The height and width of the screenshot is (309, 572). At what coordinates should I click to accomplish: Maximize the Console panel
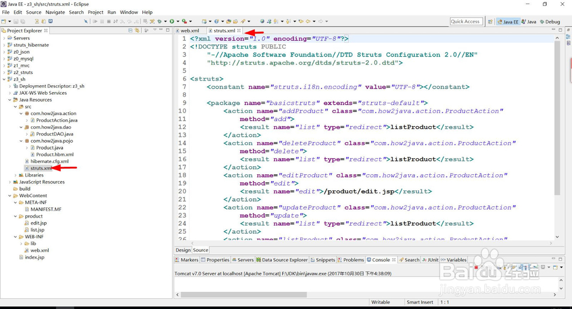tap(561, 259)
